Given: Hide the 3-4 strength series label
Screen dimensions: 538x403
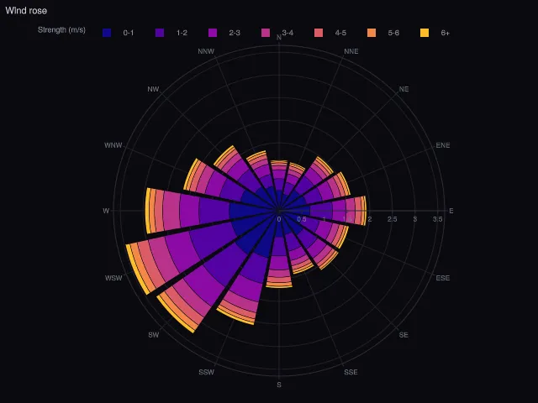Looking at the screenshot, I should click(x=287, y=33).
